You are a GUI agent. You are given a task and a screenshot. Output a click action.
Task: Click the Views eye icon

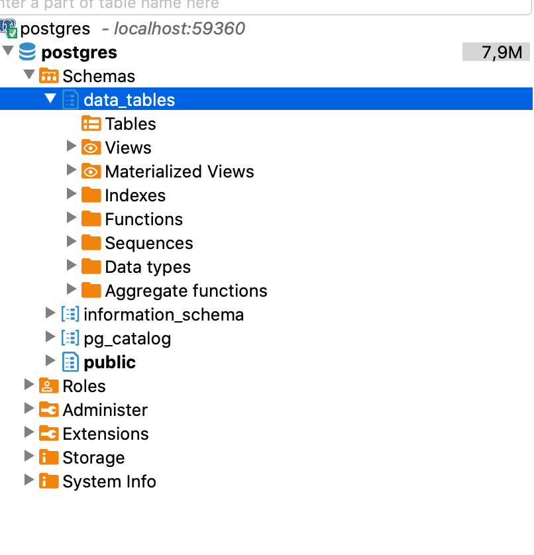click(x=91, y=148)
